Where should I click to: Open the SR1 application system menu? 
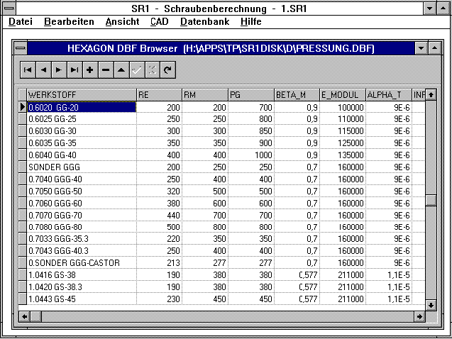click(9, 8)
